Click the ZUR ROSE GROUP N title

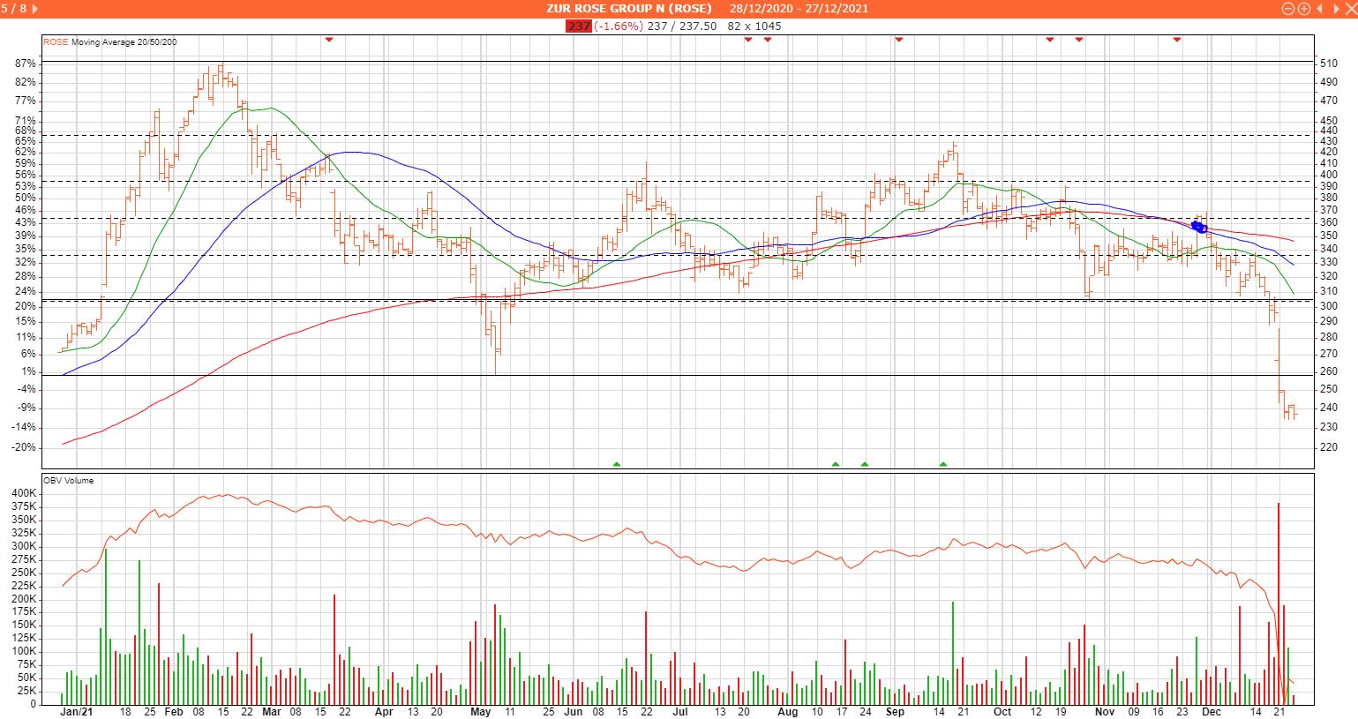(x=628, y=9)
